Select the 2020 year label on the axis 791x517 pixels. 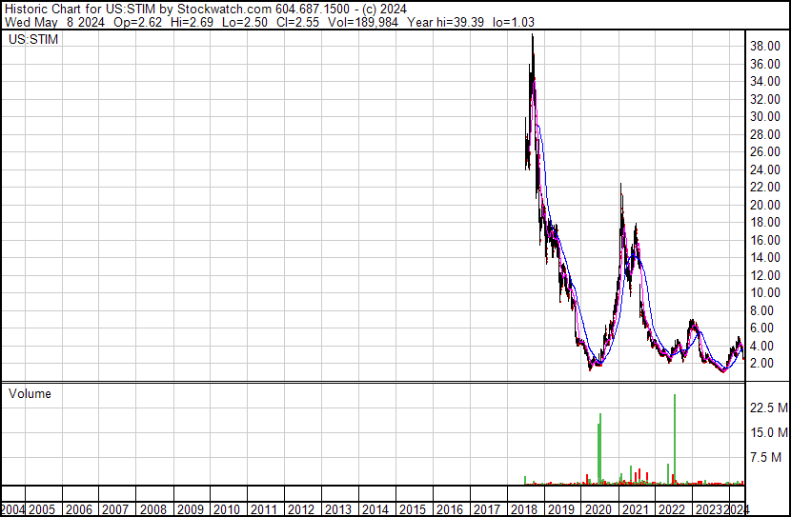click(598, 509)
